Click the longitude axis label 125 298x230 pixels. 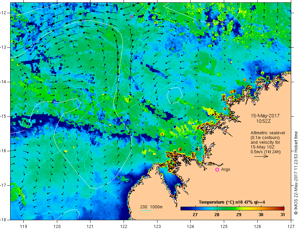tap(224, 226)
